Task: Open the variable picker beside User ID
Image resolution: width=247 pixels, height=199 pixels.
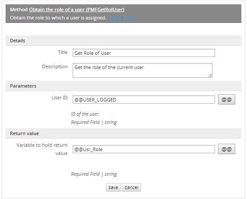Action: click(227, 99)
